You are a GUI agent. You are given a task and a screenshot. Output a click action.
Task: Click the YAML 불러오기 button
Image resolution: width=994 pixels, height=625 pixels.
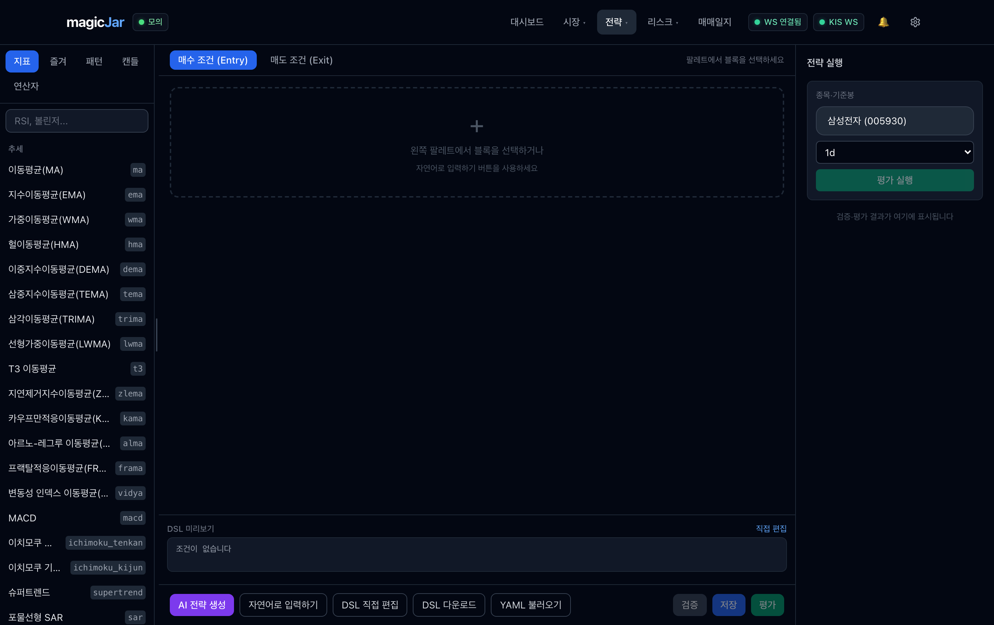click(530, 605)
